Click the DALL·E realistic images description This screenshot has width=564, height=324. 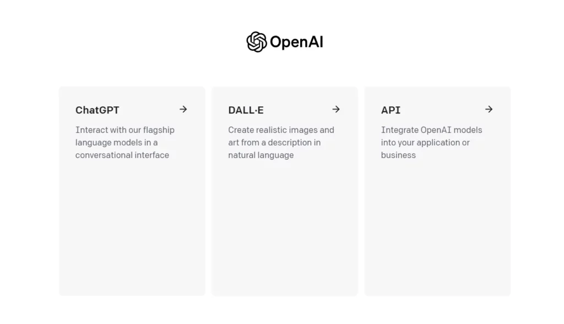[x=281, y=143]
